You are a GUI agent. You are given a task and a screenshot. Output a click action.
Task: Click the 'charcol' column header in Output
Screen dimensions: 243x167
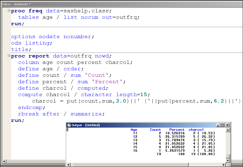click(196, 130)
